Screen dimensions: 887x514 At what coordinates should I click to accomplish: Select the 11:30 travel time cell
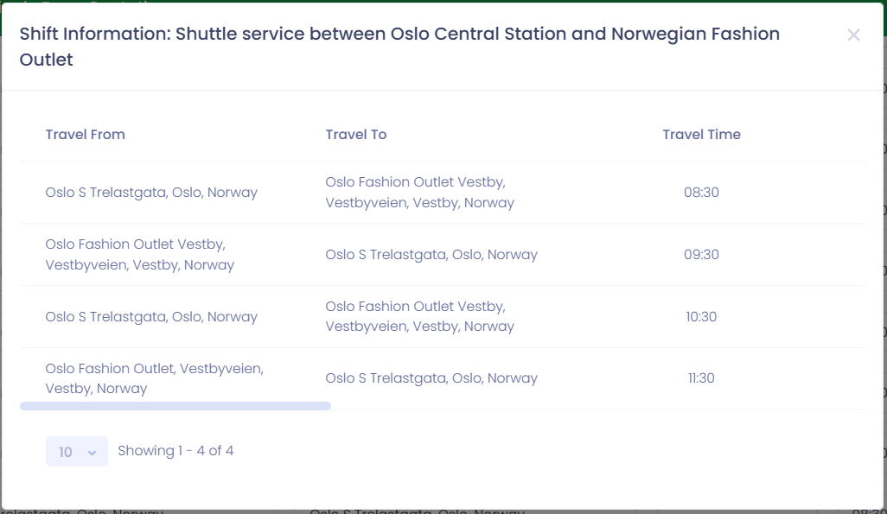click(701, 378)
